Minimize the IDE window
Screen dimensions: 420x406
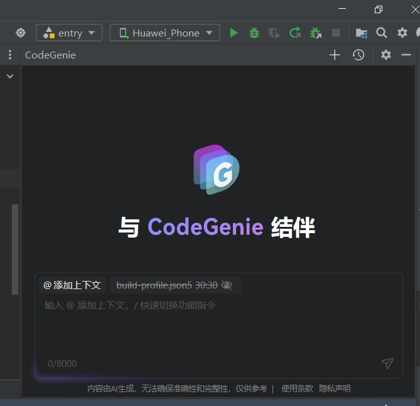click(342, 9)
